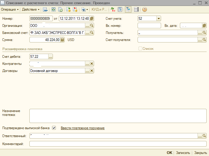Click the find-in-list toolbar icon

point(45,9)
